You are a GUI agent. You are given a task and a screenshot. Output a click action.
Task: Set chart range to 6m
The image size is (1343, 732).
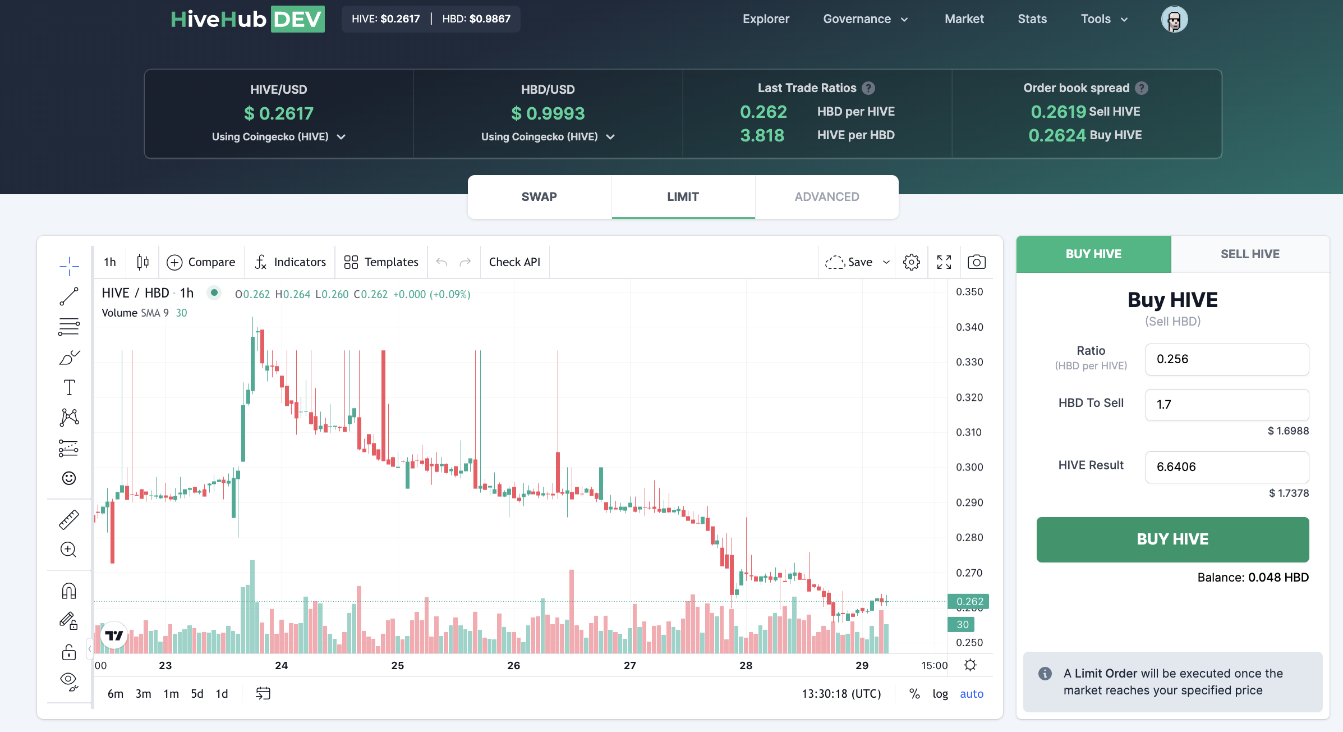(116, 694)
